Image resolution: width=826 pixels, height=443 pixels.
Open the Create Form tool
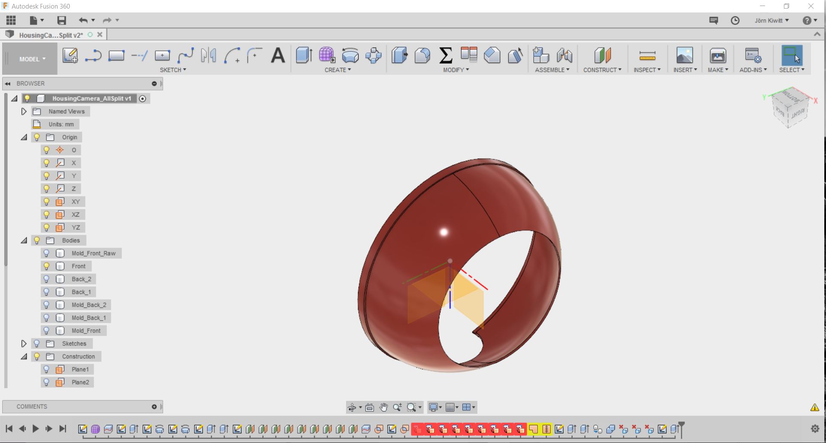pos(327,55)
